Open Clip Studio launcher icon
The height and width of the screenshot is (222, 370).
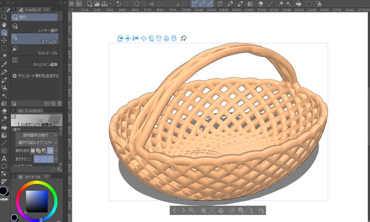79,4
